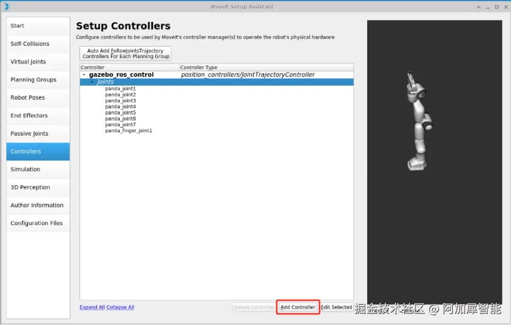Click the Add Controller button
Screen dimensions: 511x325
click(298, 307)
